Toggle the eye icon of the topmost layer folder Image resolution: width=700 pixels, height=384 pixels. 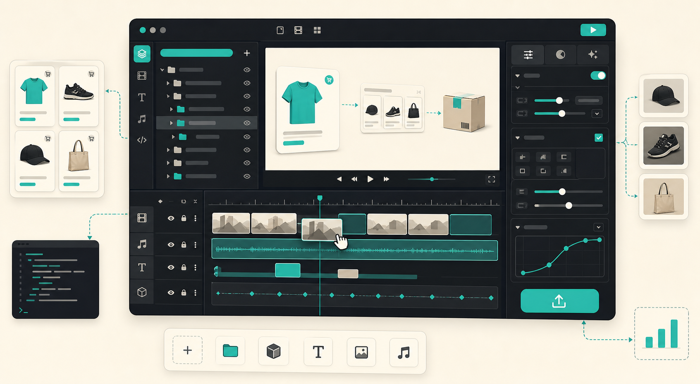tap(247, 70)
